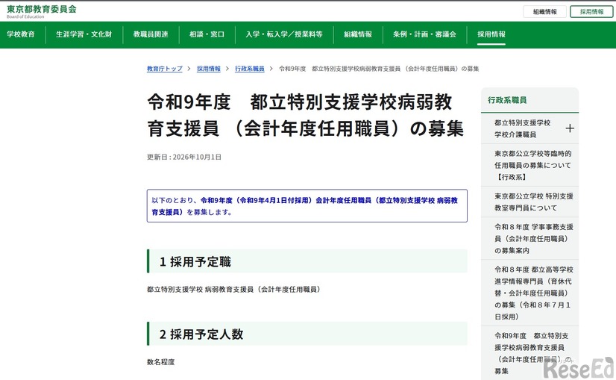Open the 教職員関連 menu
This screenshot has width=616, height=380.
151,34
